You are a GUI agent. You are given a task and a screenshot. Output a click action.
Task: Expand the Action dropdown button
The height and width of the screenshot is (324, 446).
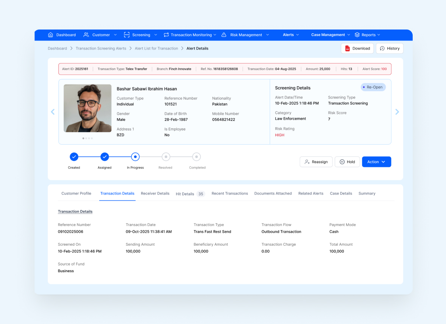tap(376, 162)
